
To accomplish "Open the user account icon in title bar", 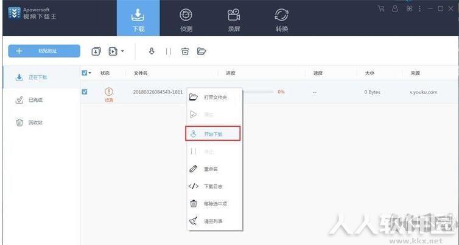I will (395, 8).
